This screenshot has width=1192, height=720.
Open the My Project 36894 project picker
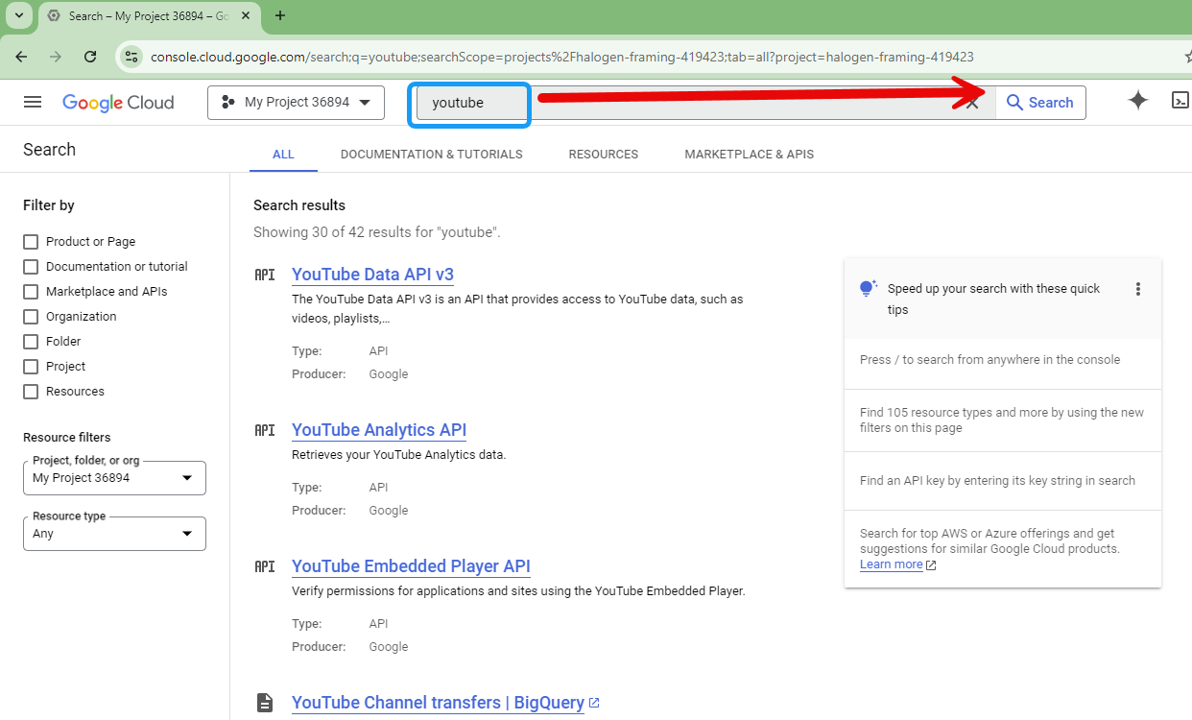click(296, 103)
